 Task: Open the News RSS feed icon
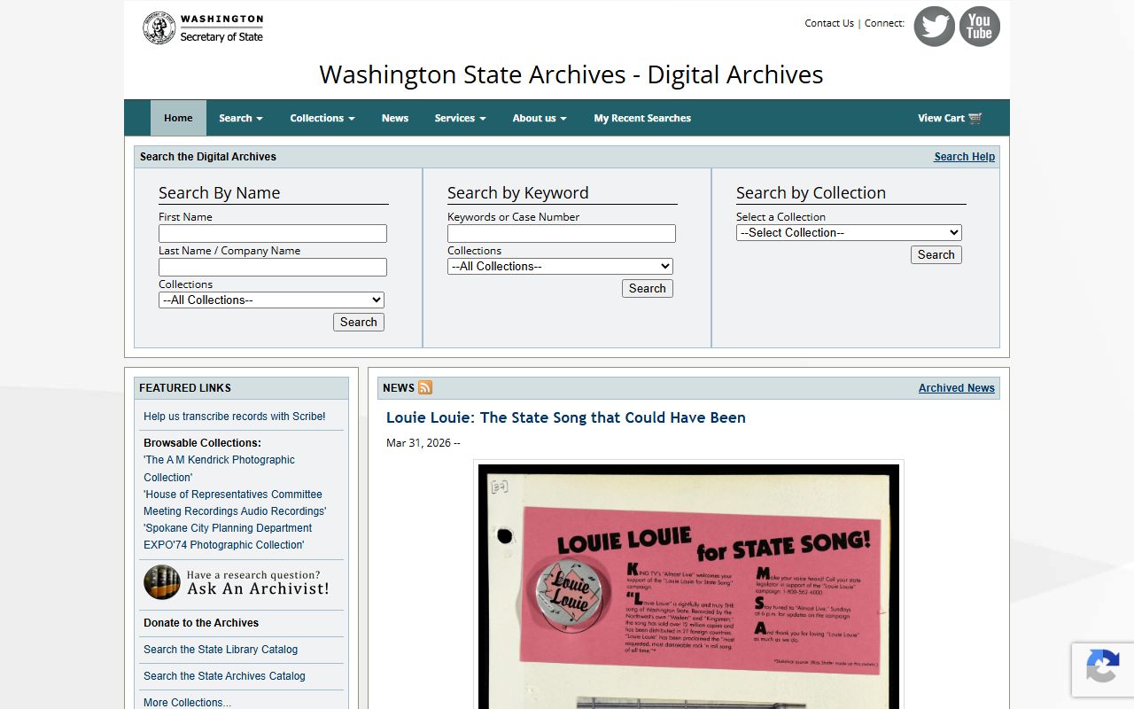tap(425, 387)
